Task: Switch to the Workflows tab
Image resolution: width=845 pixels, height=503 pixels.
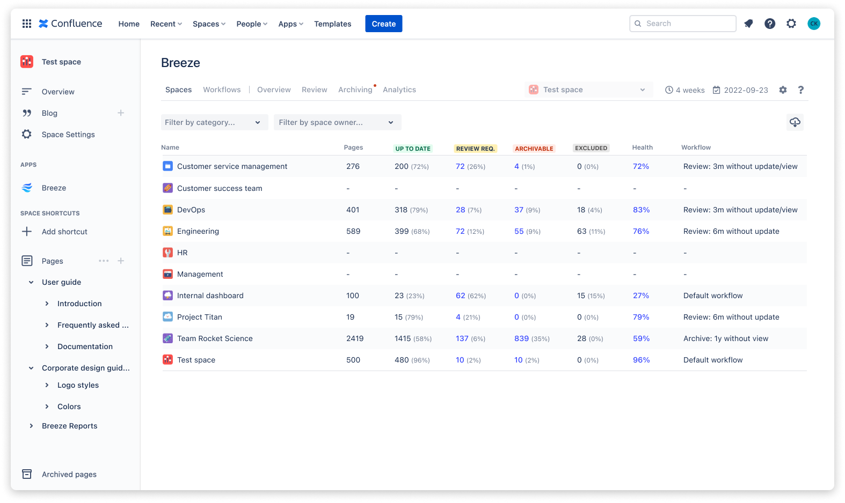Action: (x=222, y=90)
